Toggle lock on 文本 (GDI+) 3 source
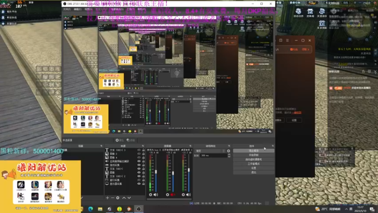The height and width of the screenshot is (213, 378). (144, 150)
